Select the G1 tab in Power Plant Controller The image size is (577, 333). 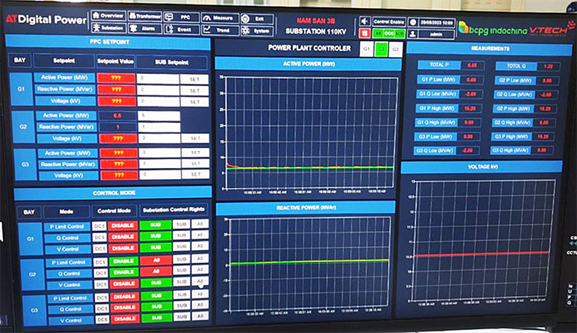(x=366, y=50)
